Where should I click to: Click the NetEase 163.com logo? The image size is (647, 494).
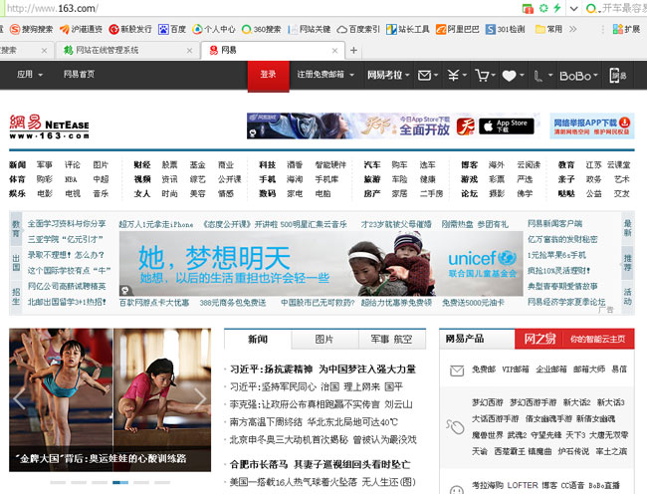coord(49,126)
